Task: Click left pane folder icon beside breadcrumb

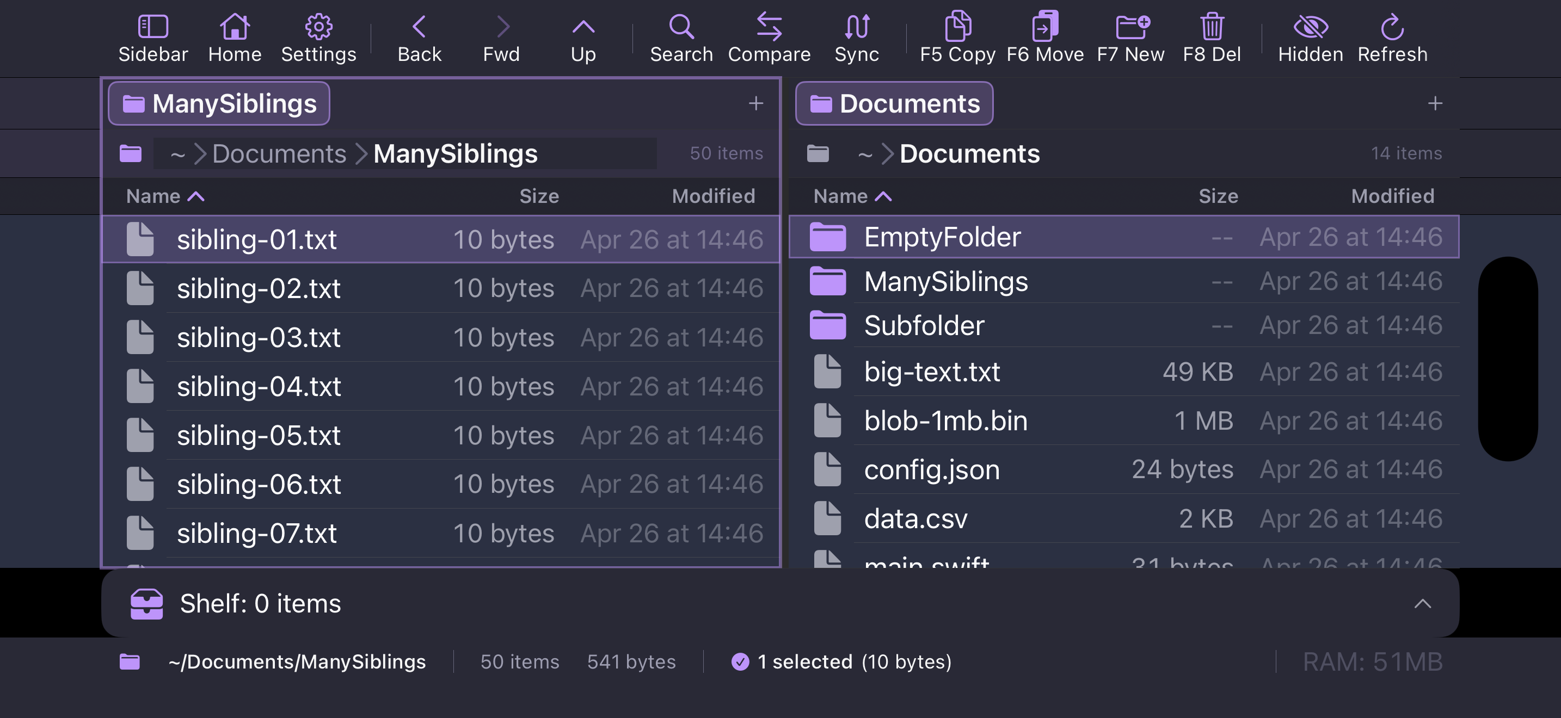Action: 130,154
